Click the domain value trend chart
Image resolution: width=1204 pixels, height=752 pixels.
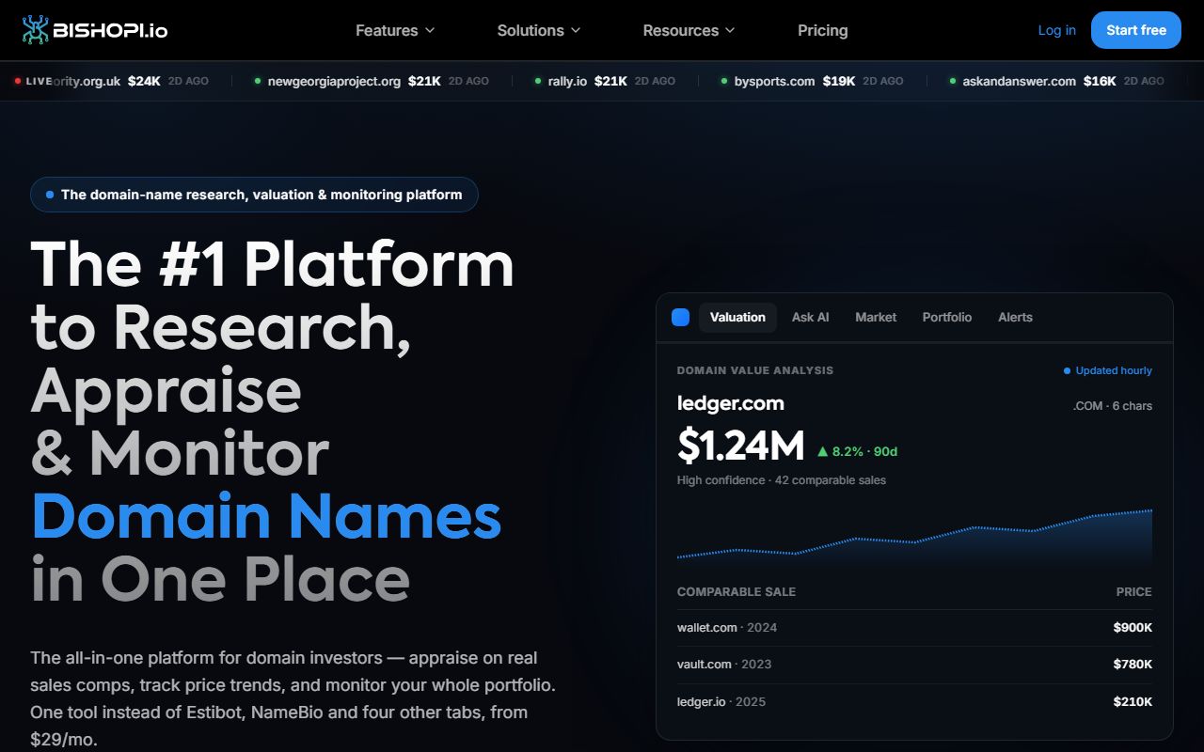click(x=914, y=536)
